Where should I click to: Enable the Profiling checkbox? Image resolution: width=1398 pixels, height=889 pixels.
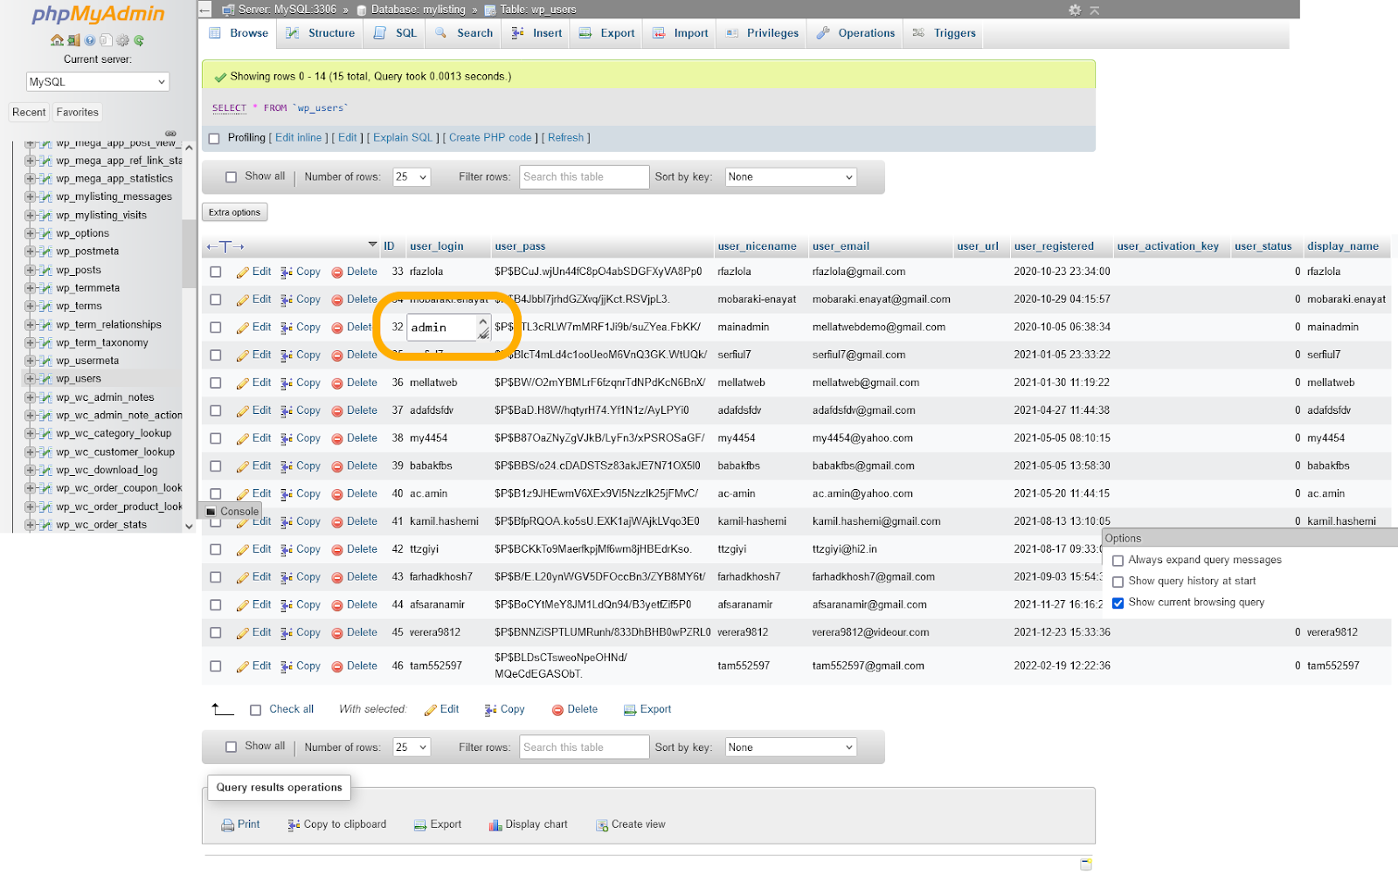pyautogui.click(x=214, y=138)
